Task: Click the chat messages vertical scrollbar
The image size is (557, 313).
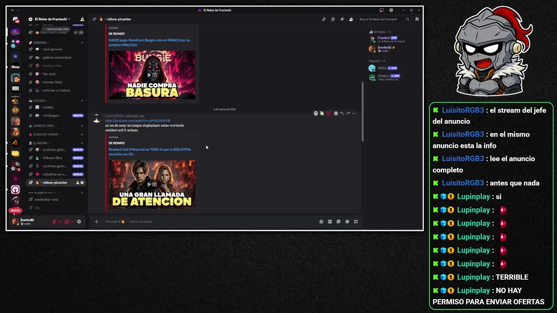Action: [362, 111]
